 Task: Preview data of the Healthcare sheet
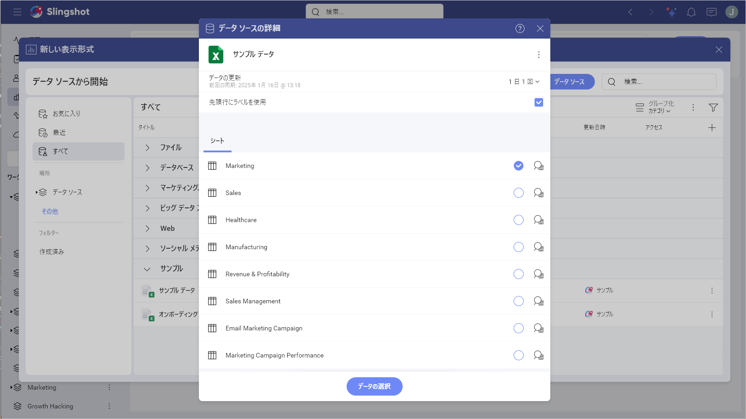pyautogui.click(x=539, y=220)
